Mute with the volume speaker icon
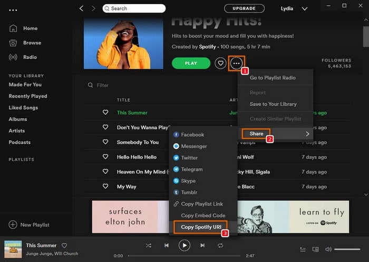The image size is (369, 262). (328, 249)
